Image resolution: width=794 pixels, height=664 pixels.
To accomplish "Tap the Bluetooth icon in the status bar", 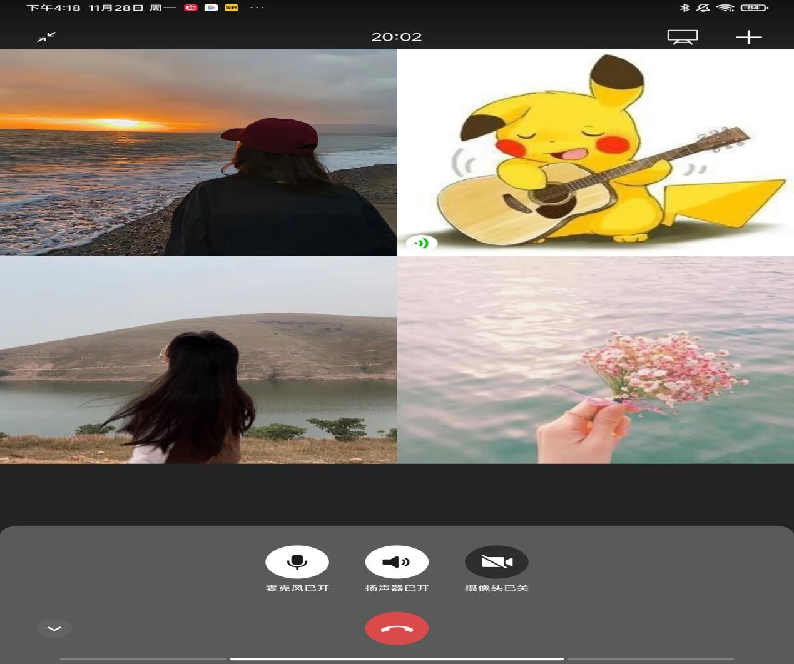I will (685, 8).
